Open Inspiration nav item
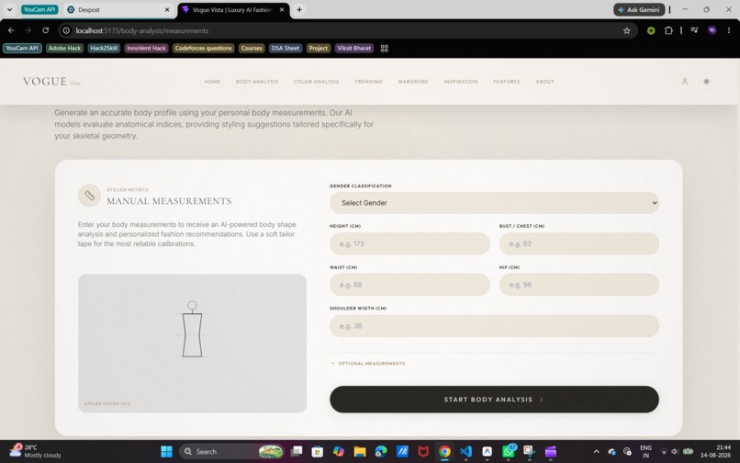740x463 pixels. (461, 82)
